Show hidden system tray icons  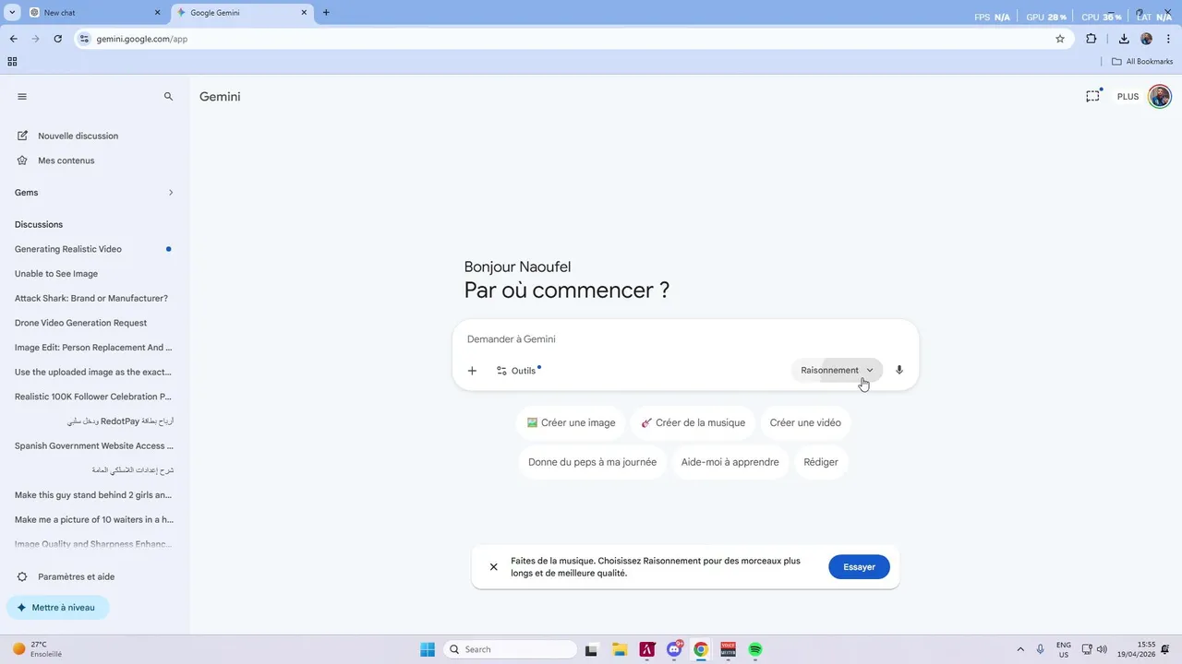1020,649
